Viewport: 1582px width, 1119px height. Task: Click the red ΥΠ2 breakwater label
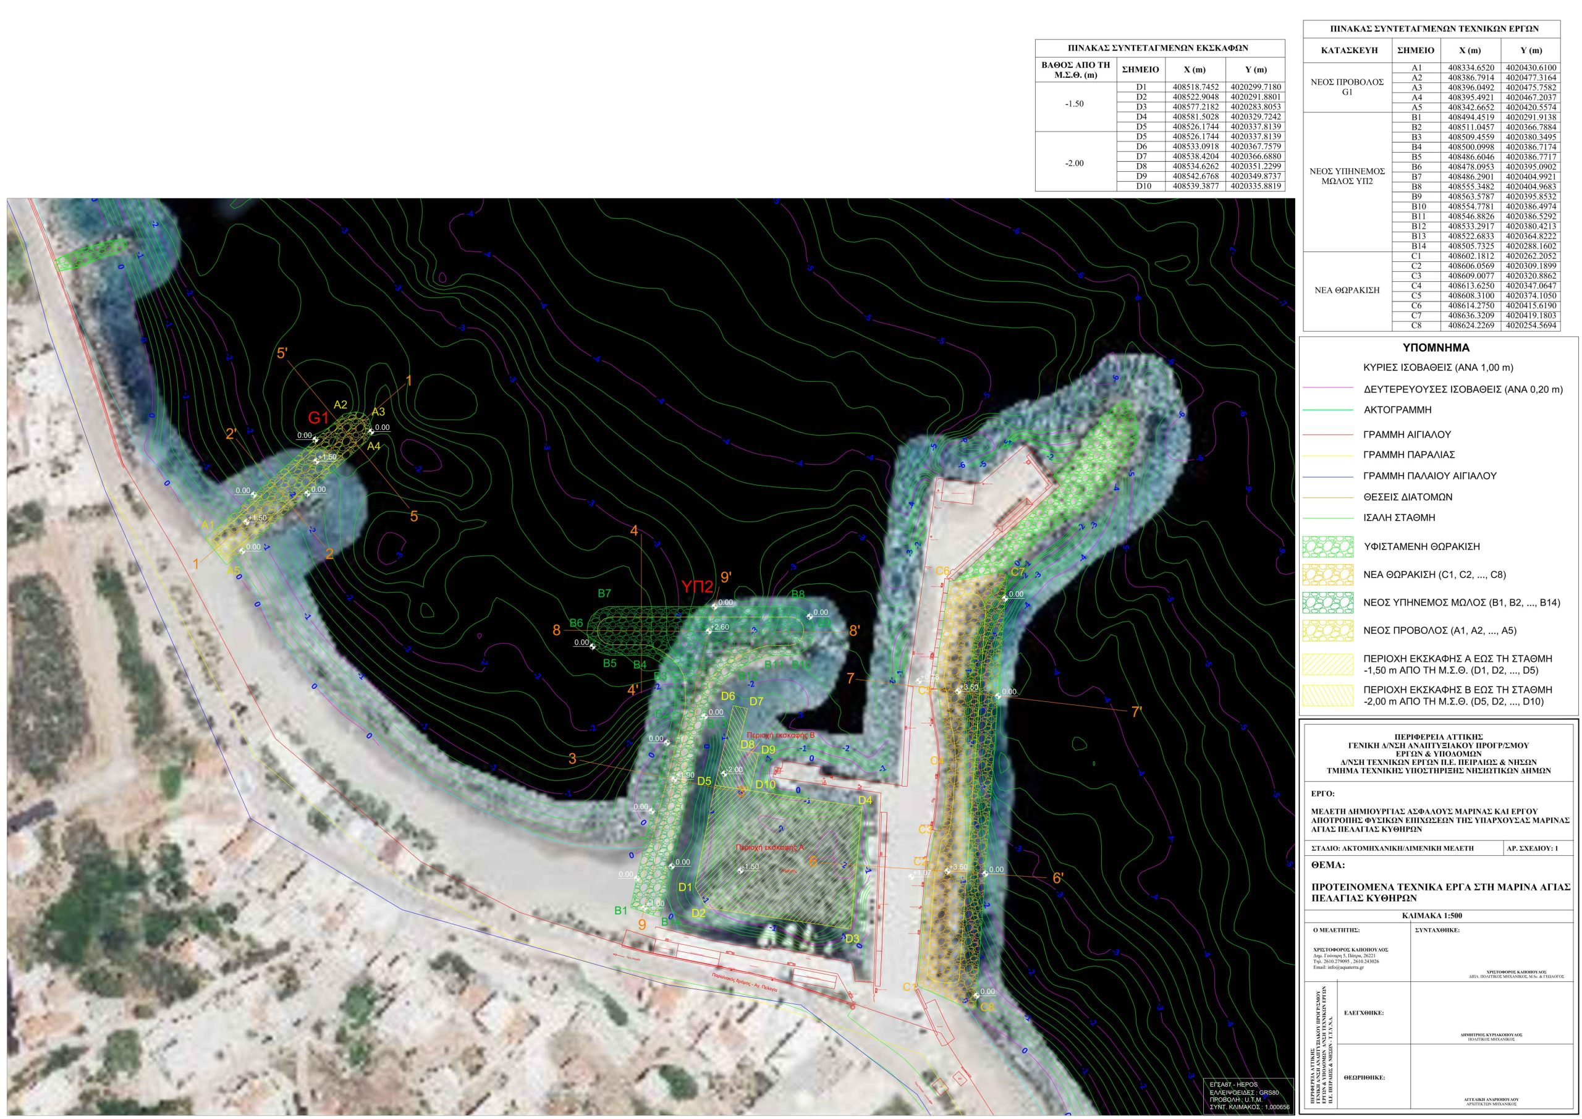pyautogui.click(x=696, y=586)
